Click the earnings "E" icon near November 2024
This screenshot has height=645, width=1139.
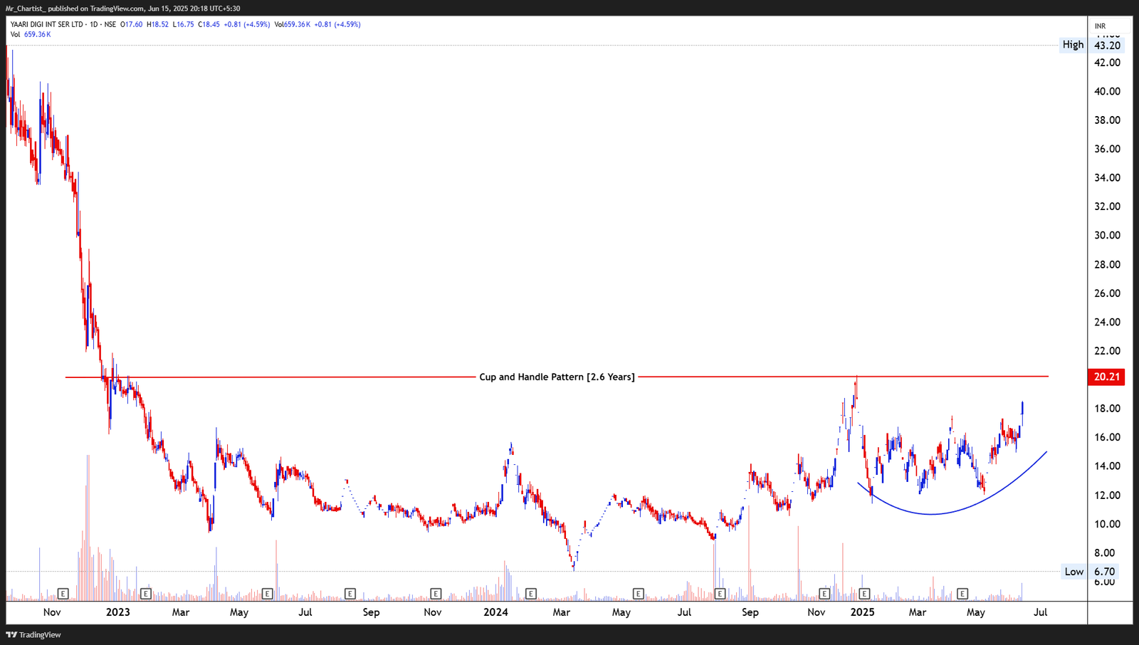click(824, 593)
